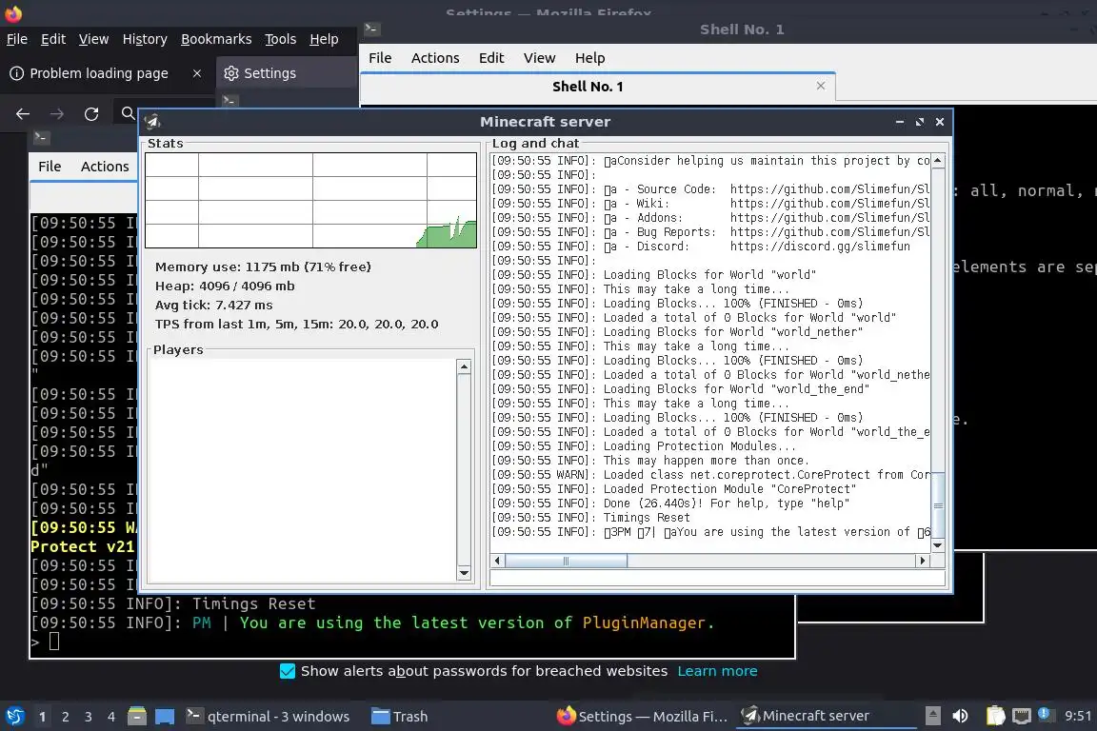Viewport: 1097px width, 731px height.
Task: Click the empty Players list box
Action: [x=302, y=470]
